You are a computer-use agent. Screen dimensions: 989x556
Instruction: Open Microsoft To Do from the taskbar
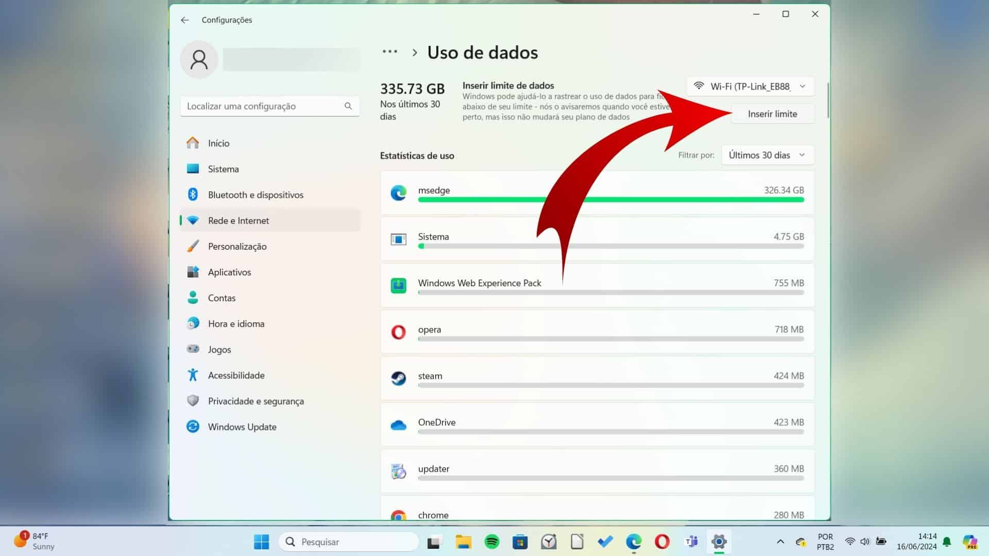(x=605, y=542)
